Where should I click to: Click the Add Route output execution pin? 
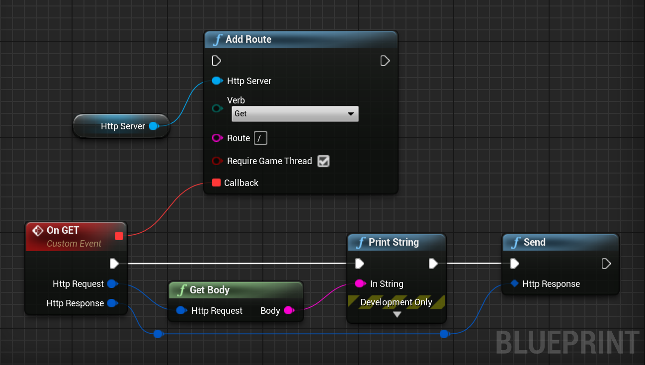(385, 61)
